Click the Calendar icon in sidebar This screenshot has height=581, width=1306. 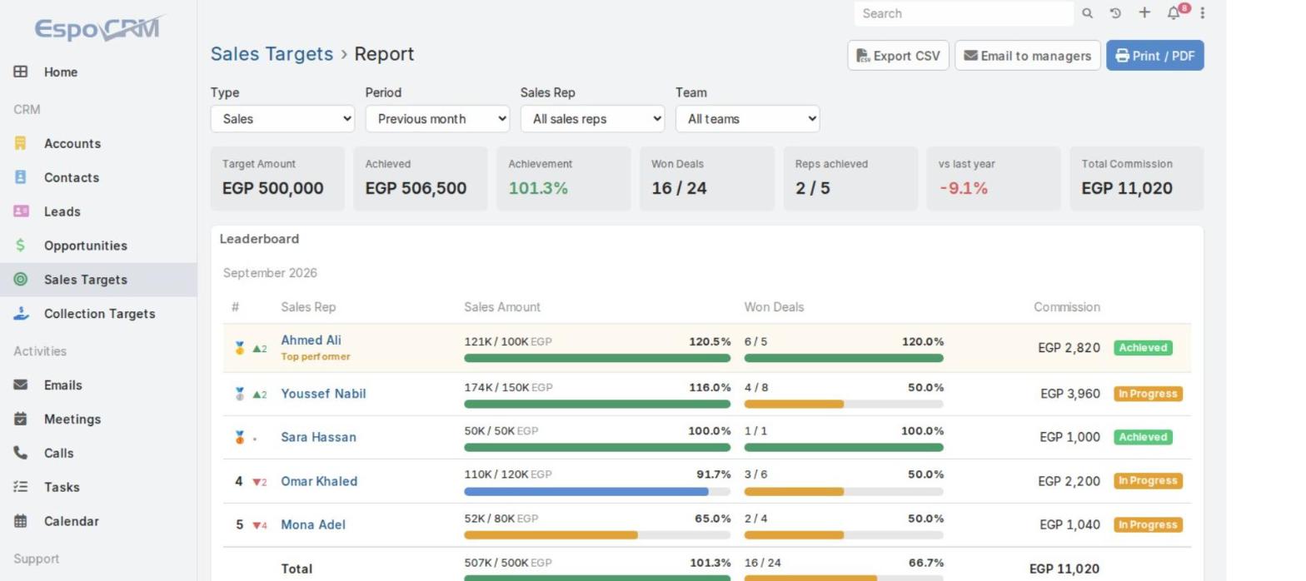click(x=21, y=521)
